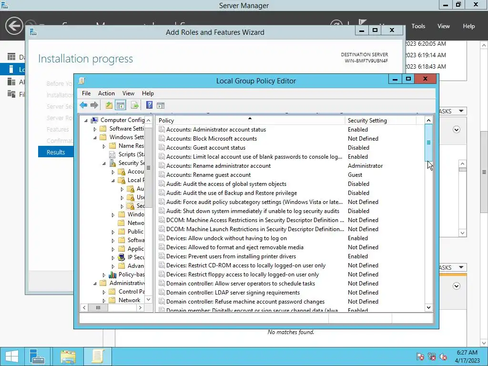This screenshot has width=488, height=366.
Task: Sort by the Policy column header
Action: coord(250,121)
